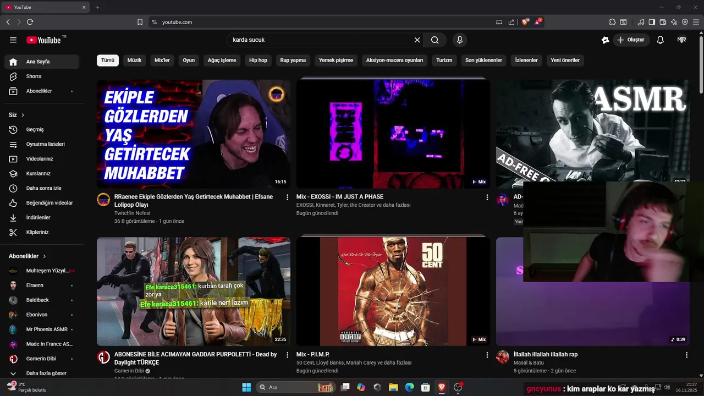Screen dimensions: 704x396
Task: Open the ASMR video thumbnail
Action: [592, 131]
